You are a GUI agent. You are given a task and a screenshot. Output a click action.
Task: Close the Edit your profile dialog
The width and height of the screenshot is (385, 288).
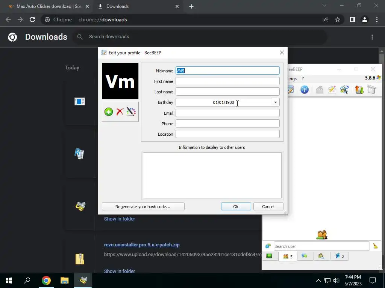click(x=282, y=52)
